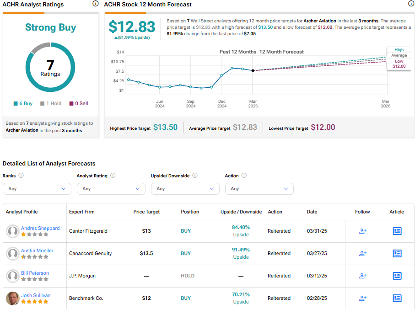Click info icon beside ACHR Analyst Ratings
This screenshot has width=415, height=309.
pyautogui.click(x=96, y=4)
